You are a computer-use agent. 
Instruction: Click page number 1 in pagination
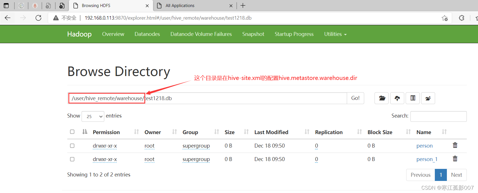point(441,175)
